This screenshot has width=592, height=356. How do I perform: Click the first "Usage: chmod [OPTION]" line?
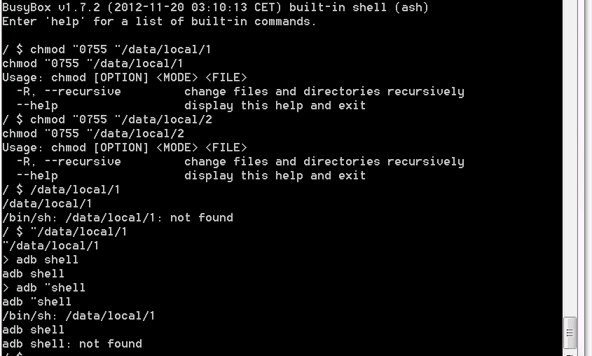coord(124,77)
